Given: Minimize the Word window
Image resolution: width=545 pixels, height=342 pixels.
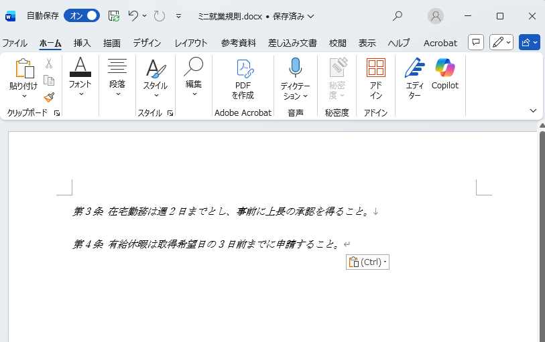Looking at the screenshot, I should point(468,16).
